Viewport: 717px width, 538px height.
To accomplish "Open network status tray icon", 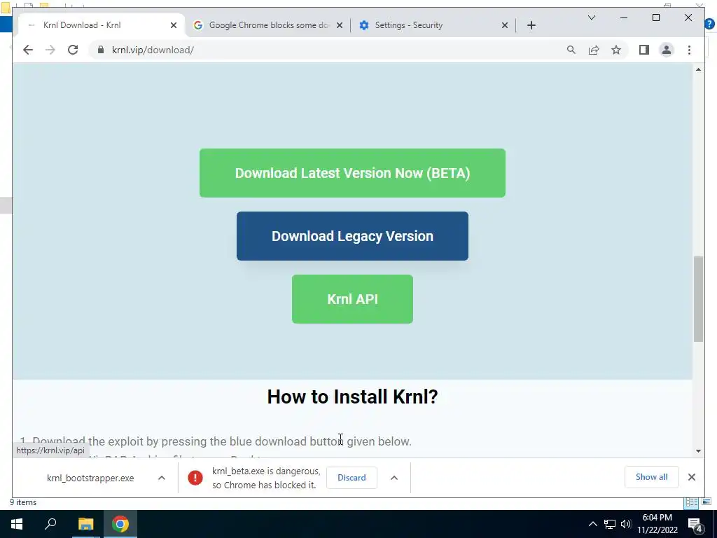I will click(x=610, y=524).
